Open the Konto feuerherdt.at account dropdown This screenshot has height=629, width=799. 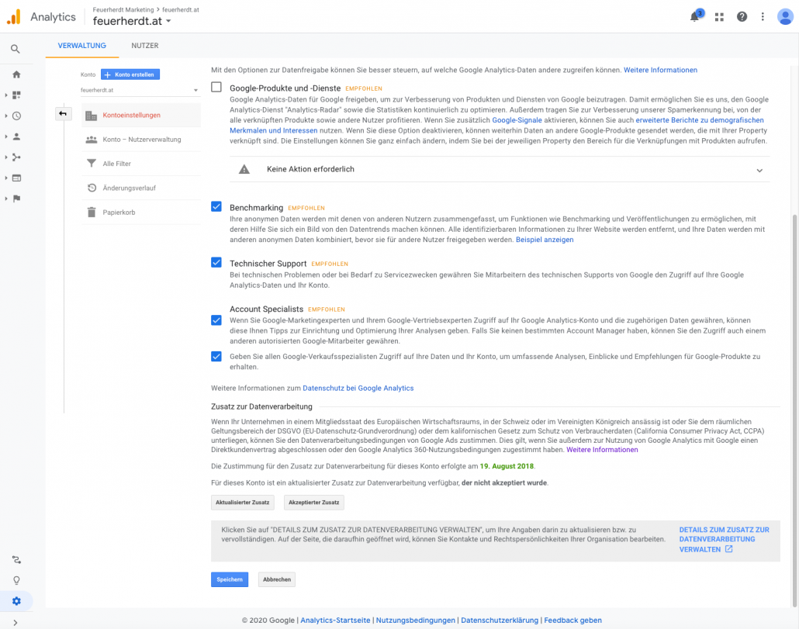click(139, 90)
